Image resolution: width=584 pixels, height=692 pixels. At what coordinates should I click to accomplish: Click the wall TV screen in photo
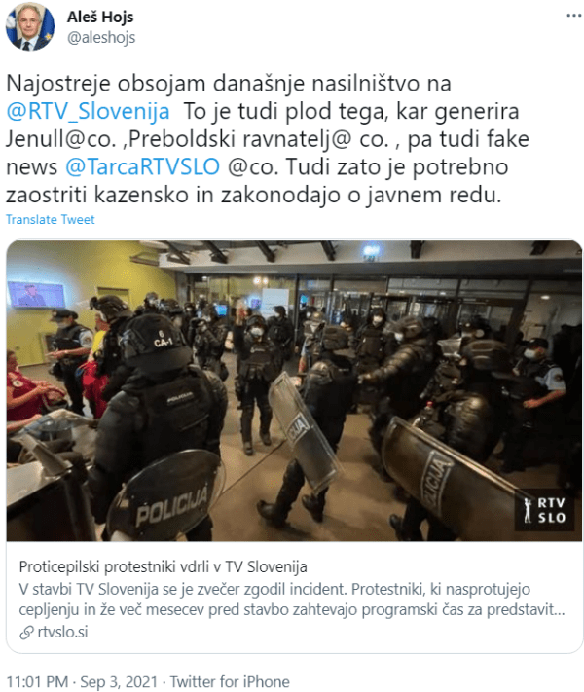click(x=36, y=294)
